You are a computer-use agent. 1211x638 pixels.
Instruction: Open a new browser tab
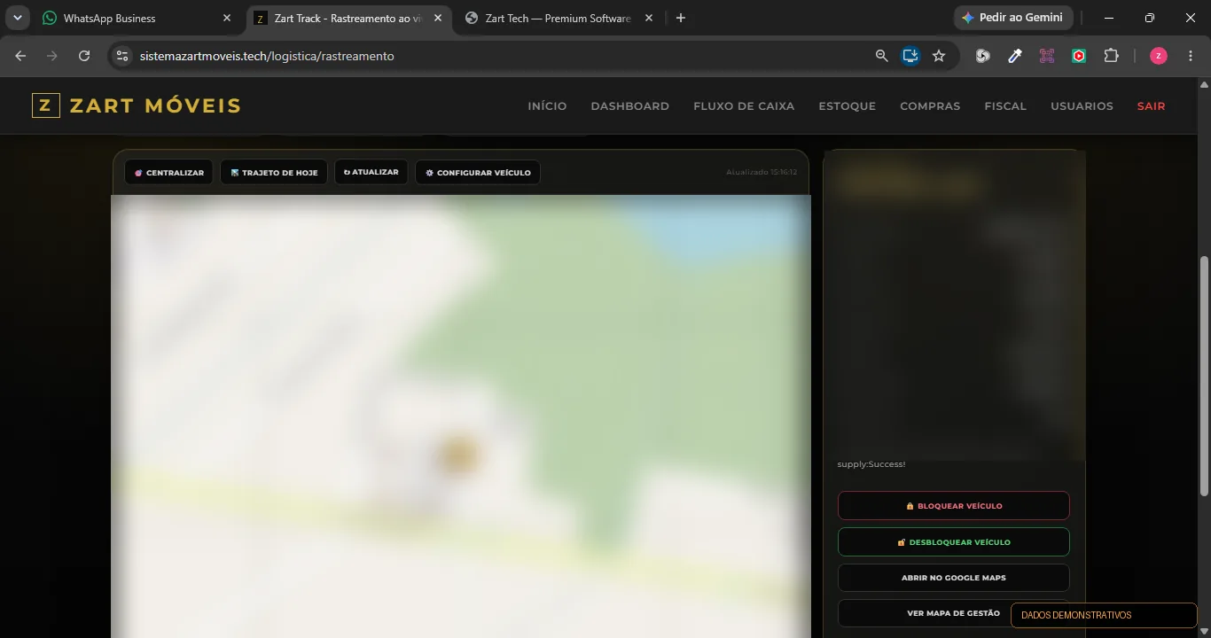681,18
